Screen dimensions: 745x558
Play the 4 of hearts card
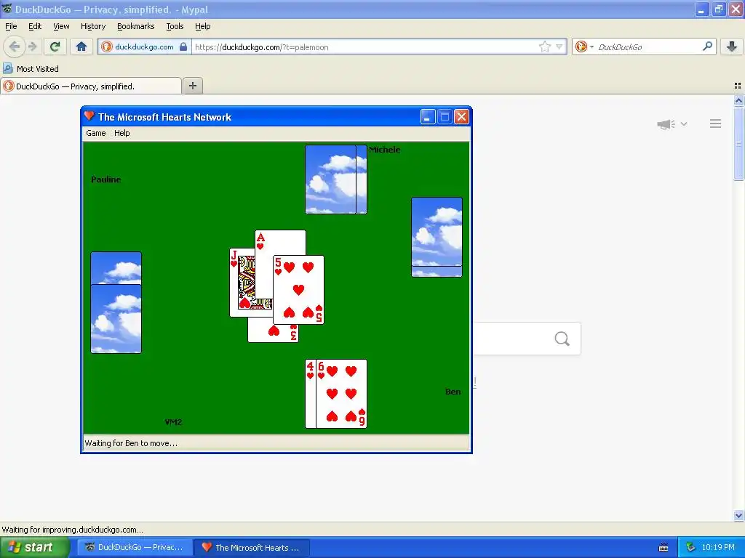point(310,394)
